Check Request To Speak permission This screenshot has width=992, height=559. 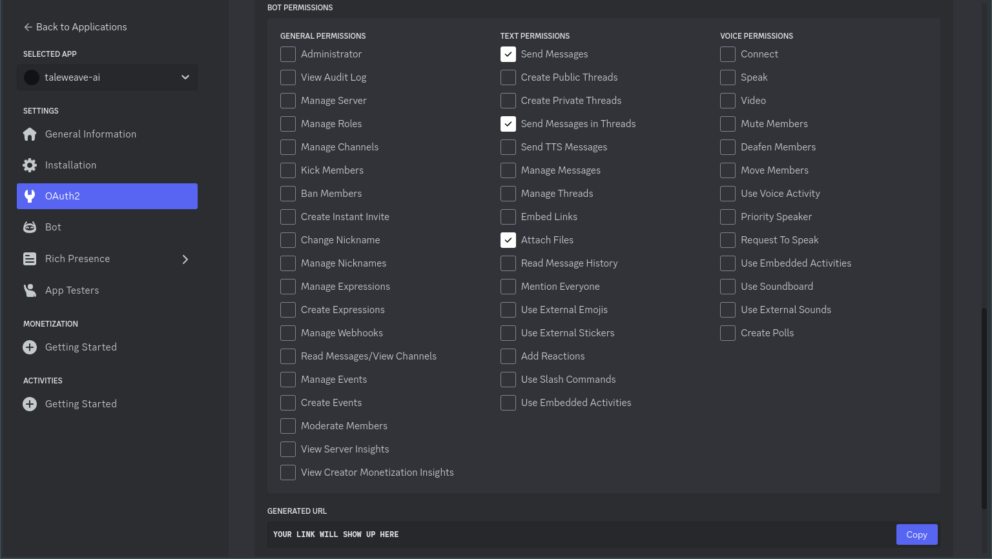point(728,240)
